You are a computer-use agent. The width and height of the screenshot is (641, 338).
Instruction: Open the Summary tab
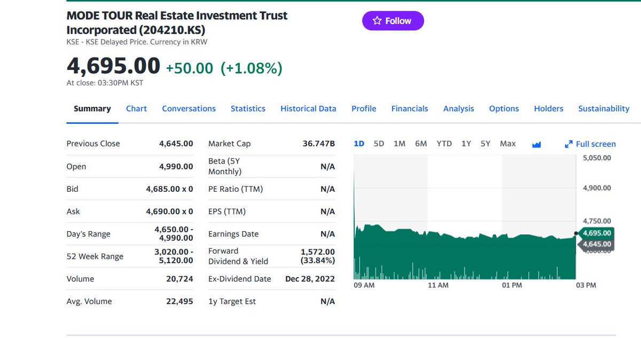(92, 108)
